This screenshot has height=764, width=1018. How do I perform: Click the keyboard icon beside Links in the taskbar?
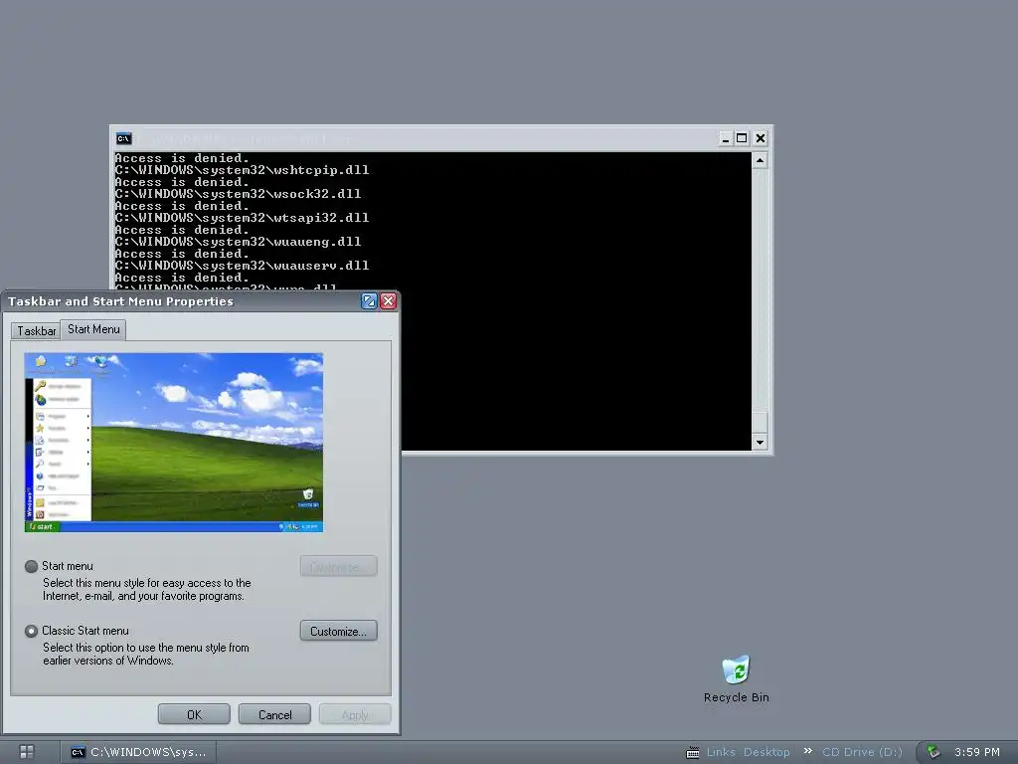[693, 752]
